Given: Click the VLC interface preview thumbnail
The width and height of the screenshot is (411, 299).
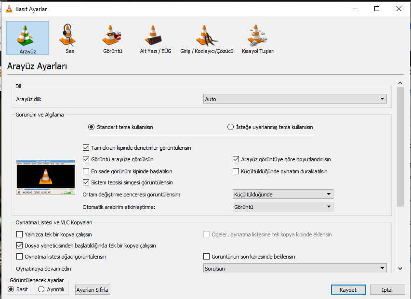Looking at the screenshot, I should click(x=46, y=177).
